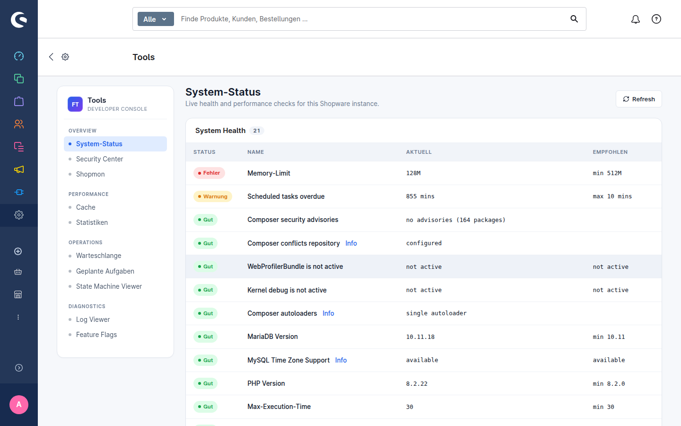This screenshot has height=426, width=681.
Task: Open the Customers icon in sidebar
Action: click(19, 124)
